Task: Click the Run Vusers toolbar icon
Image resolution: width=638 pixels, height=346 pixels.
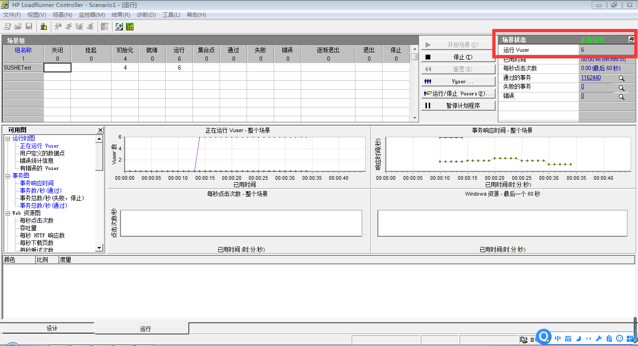Action: pos(69,27)
